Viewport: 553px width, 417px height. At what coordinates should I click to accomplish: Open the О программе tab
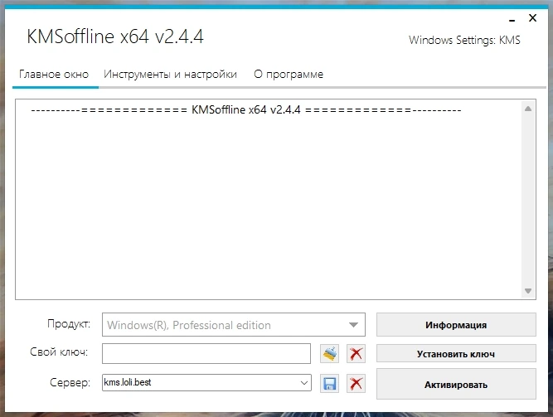289,75
